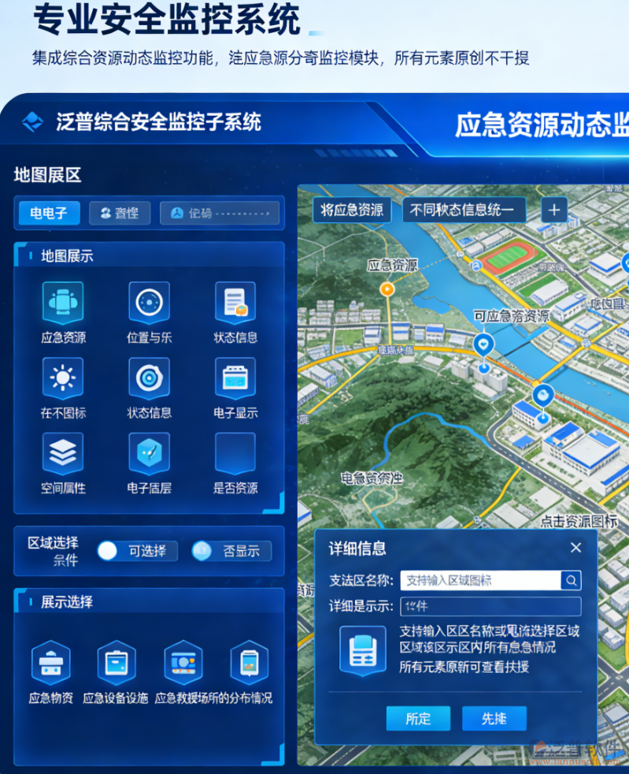The width and height of the screenshot is (629, 774).
Task: Click the 所定 button
Action: click(418, 718)
